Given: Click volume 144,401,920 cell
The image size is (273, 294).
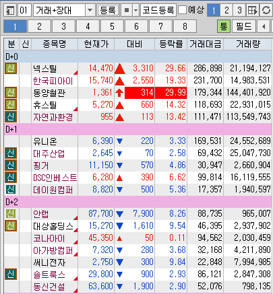Looking at the screenshot, I should coord(248,92).
